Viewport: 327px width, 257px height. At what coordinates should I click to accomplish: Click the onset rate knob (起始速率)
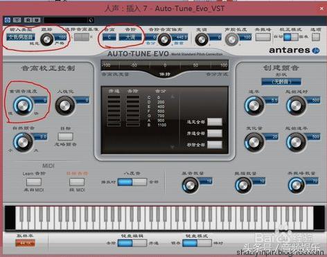coord(296,142)
